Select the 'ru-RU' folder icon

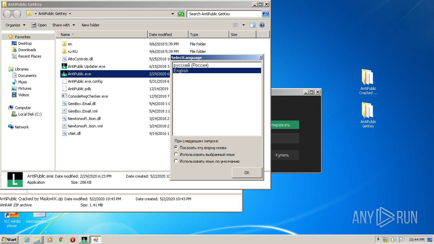pyautogui.click(x=64, y=52)
